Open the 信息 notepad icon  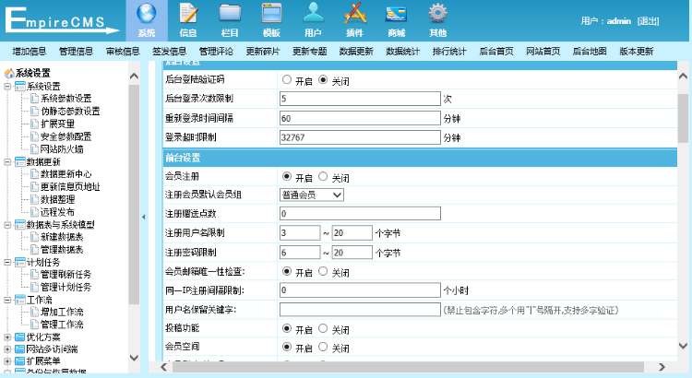coord(188,13)
